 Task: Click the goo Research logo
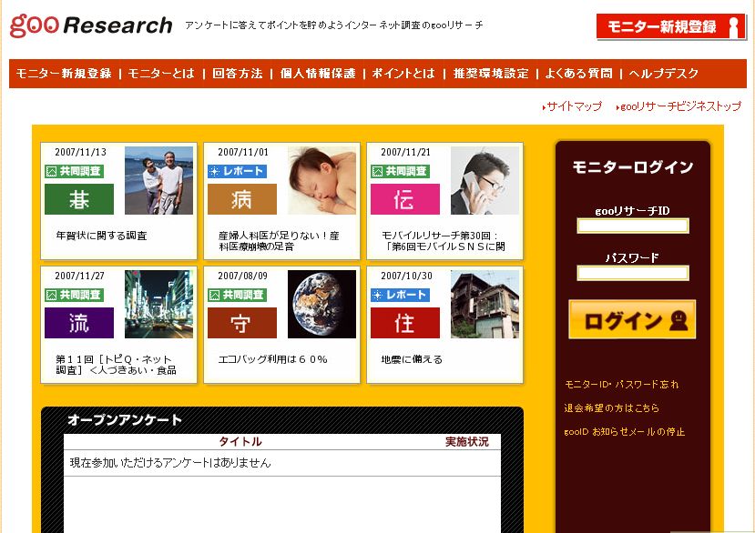point(91,26)
